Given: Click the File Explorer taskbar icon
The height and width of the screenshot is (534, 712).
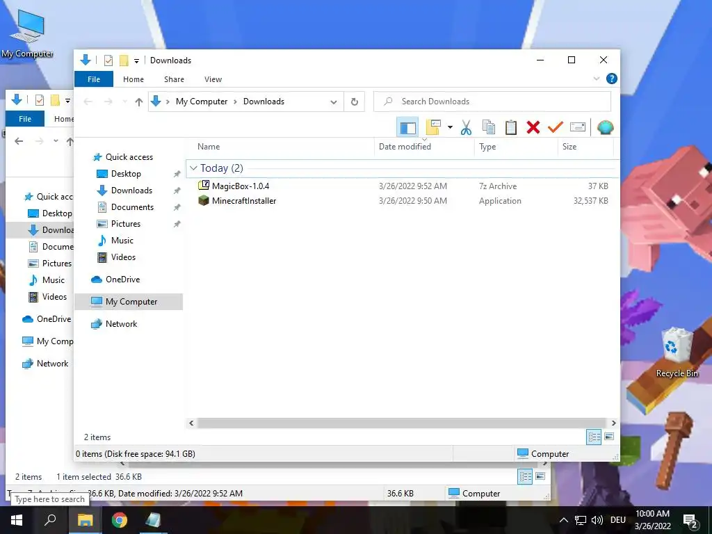Looking at the screenshot, I should pos(85,520).
